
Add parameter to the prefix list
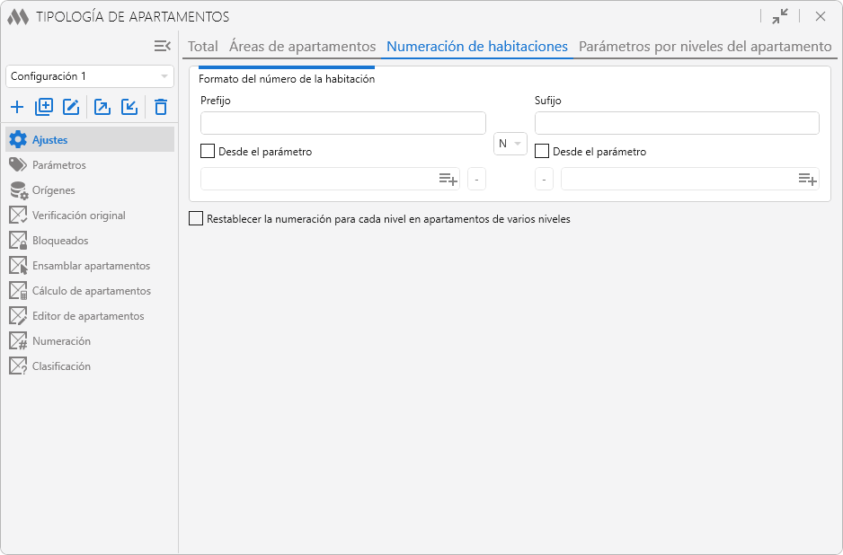pos(448,180)
